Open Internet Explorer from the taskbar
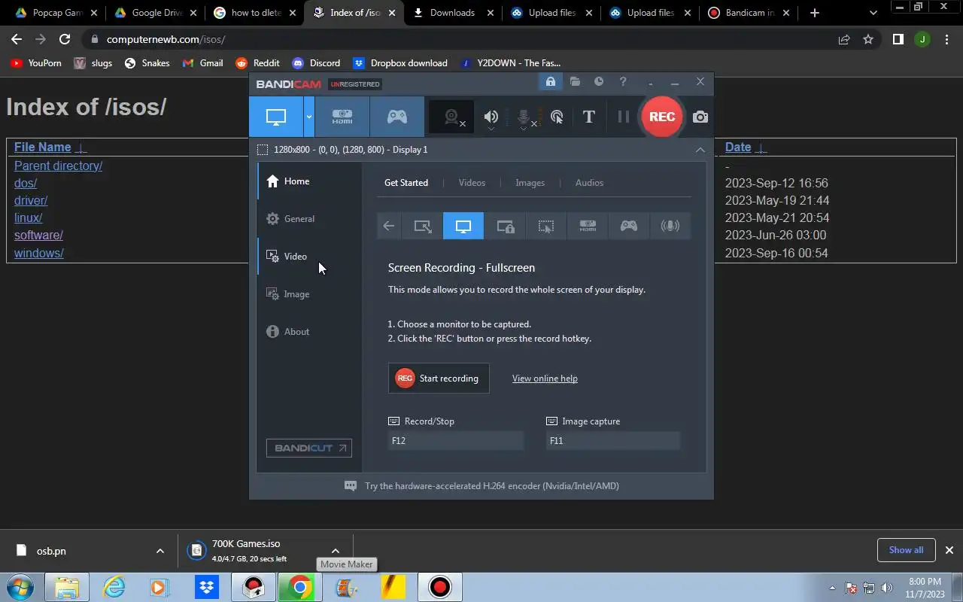 click(114, 587)
